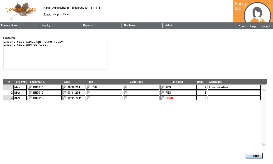Click the Logout link
This screenshot has height=164, width=273.
(x=266, y=26)
